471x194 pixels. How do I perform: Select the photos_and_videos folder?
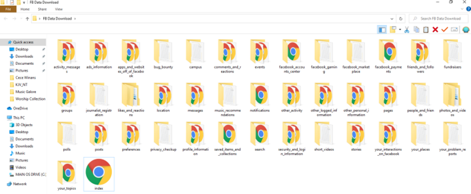(452, 99)
